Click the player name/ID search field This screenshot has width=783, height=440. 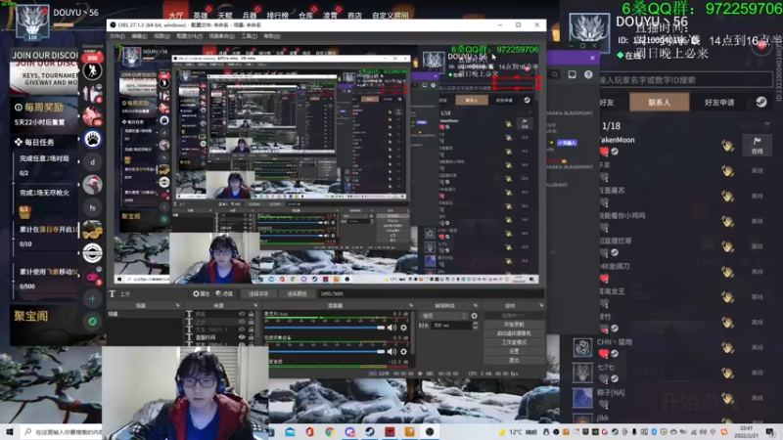[685, 80]
